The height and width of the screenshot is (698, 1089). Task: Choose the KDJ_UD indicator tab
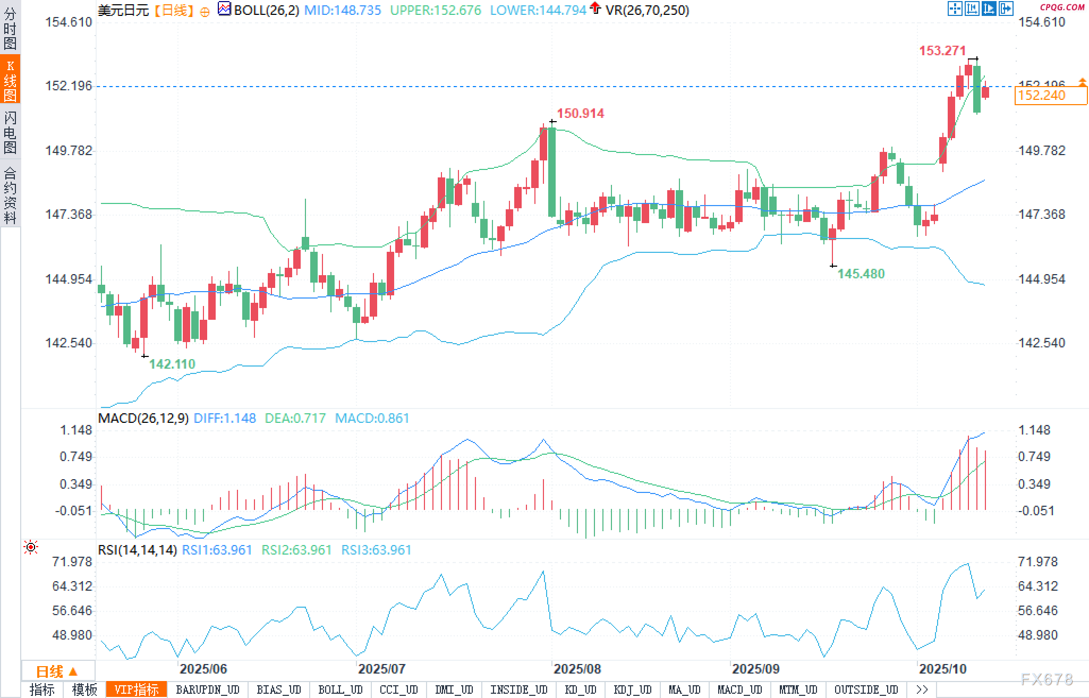pyautogui.click(x=632, y=690)
